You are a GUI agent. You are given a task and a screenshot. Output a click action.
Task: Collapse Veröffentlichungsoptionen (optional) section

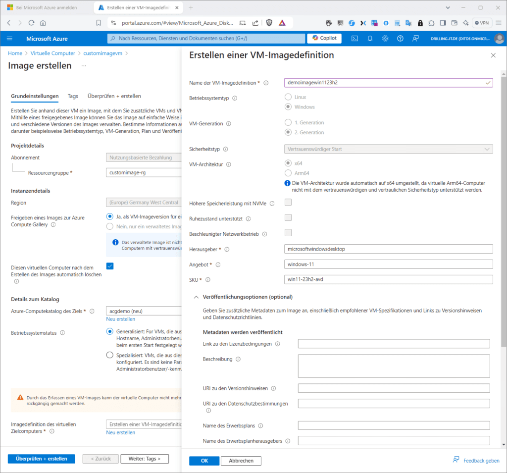tap(196, 297)
